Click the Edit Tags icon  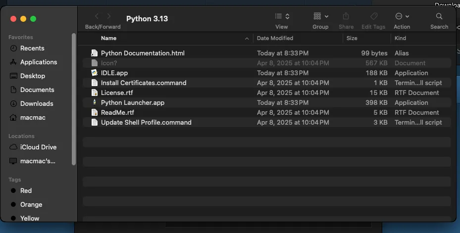coord(373,16)
